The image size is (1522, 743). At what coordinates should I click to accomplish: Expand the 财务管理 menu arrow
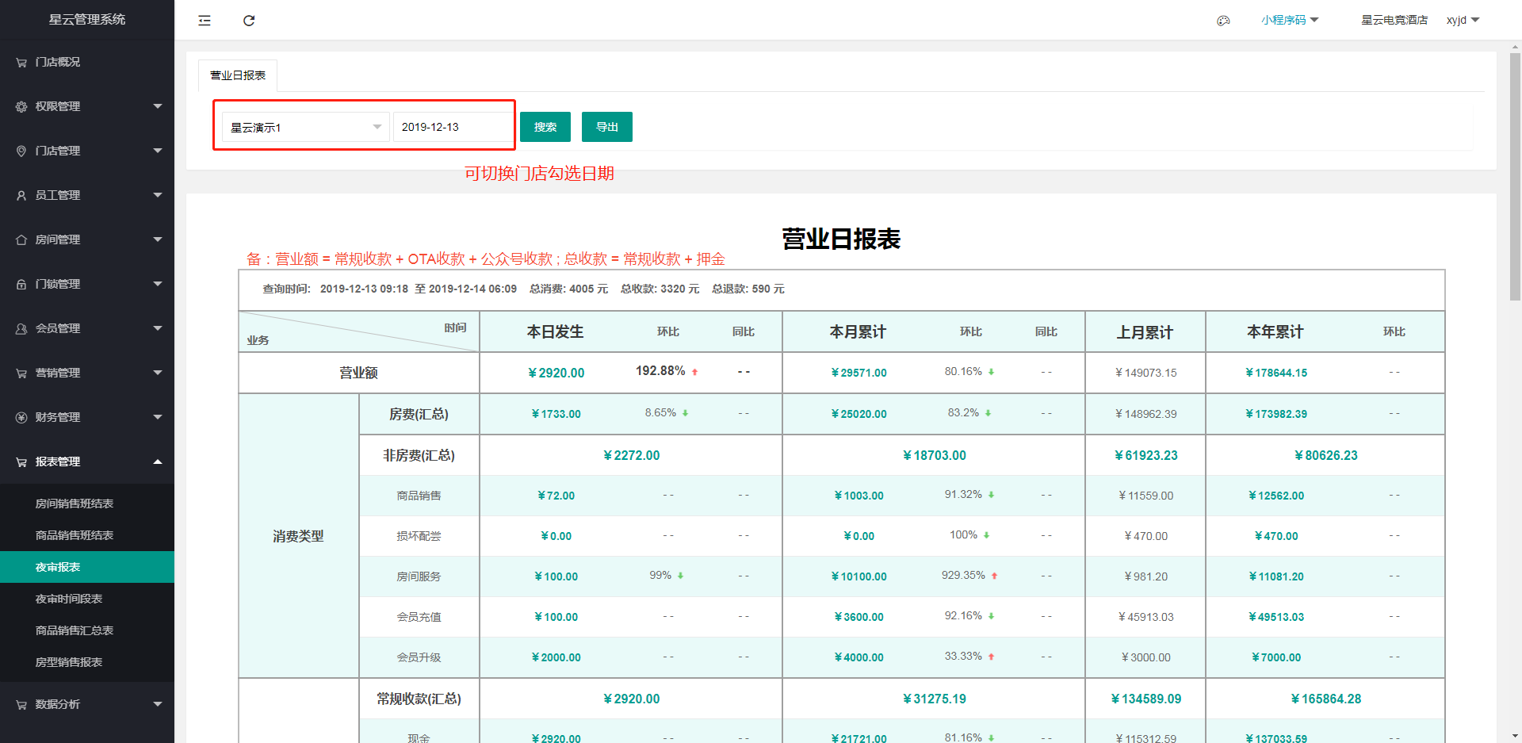pyautogui.click(x=158, y=417)
